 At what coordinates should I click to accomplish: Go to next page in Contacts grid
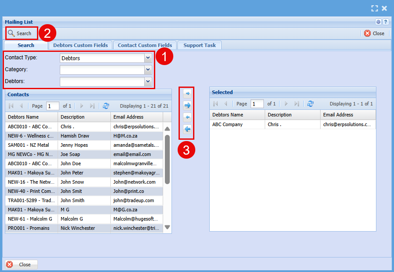(x=81, y=106)
